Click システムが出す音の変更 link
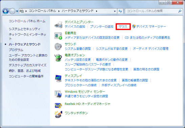 pos(112,49)
